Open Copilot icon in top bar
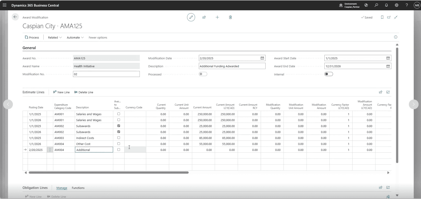This screenshot has height=199, width=421. pyautogui.click(x=366, y=5)
